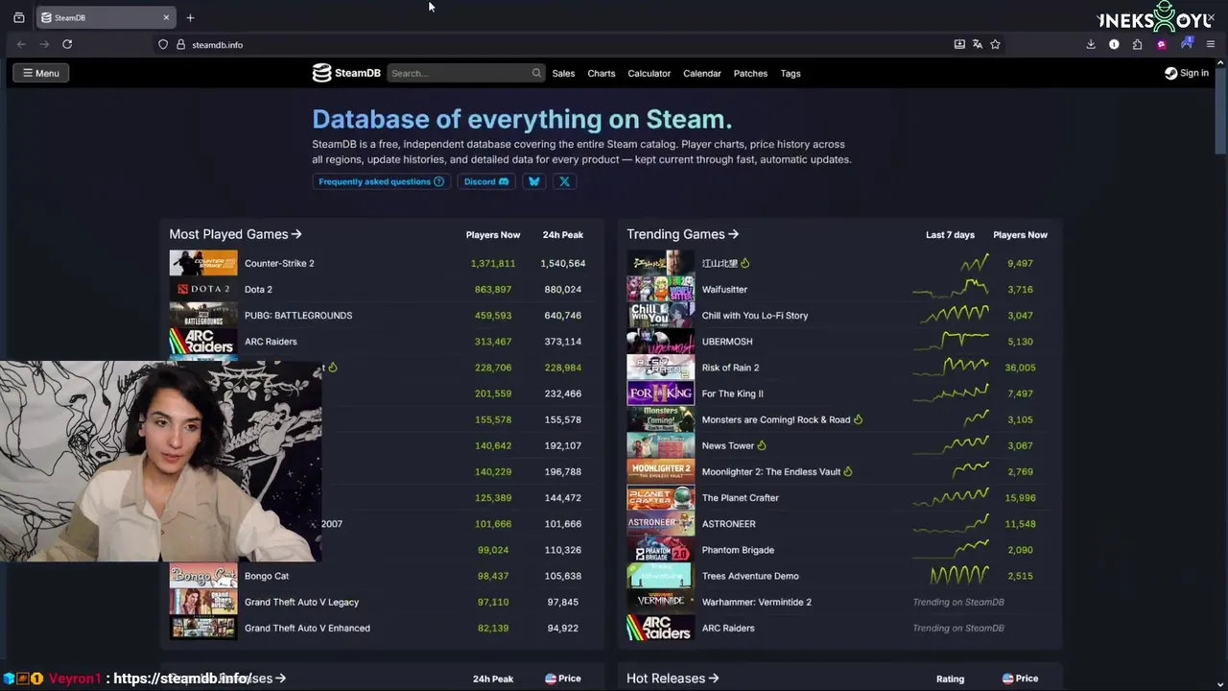This screenshot has height=691, width=1228.
Task: Click the blue extension icon with badge
Action: 1187,43
